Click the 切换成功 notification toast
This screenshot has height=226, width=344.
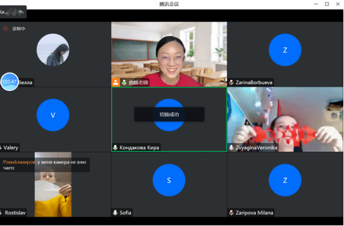tap(169, 114)
